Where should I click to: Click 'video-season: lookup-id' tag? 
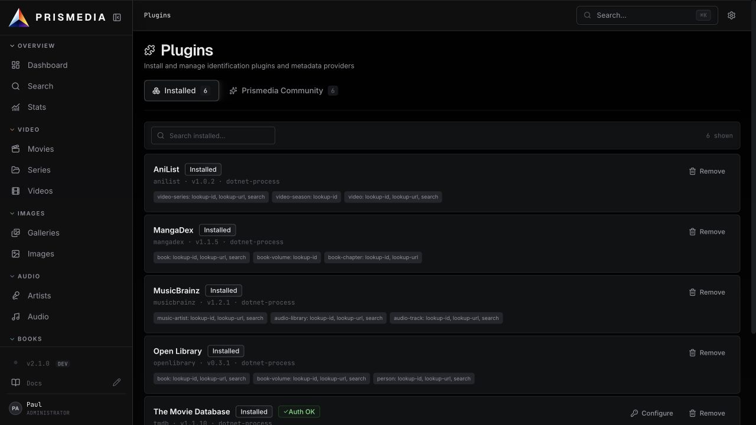click(307, 197)
